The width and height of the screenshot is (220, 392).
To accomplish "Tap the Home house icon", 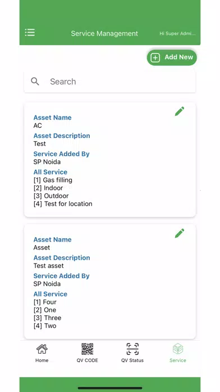I will point(42,349).
